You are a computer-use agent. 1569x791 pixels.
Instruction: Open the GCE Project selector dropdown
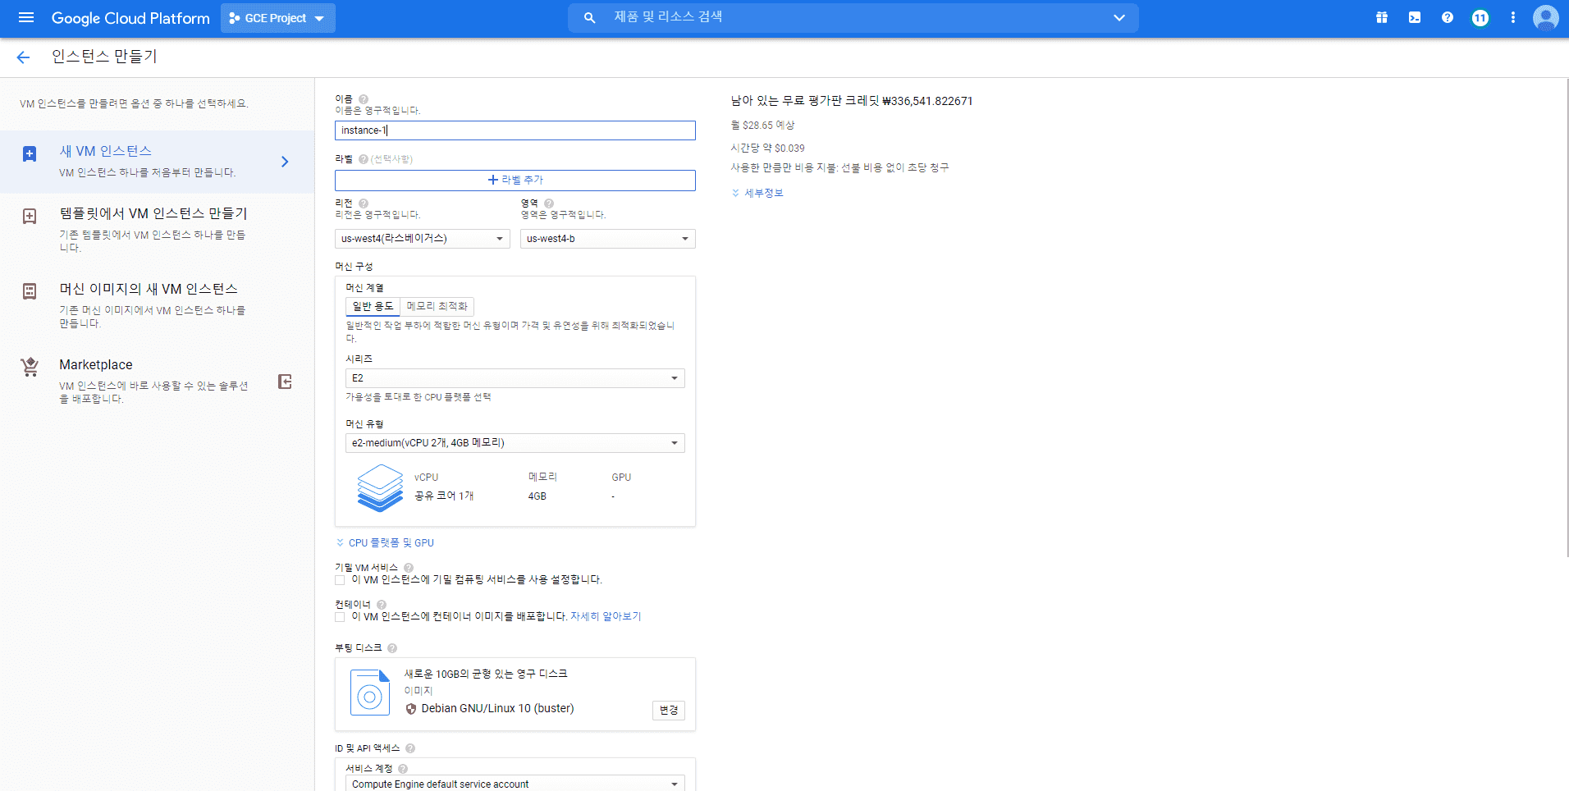click(277, 18)
